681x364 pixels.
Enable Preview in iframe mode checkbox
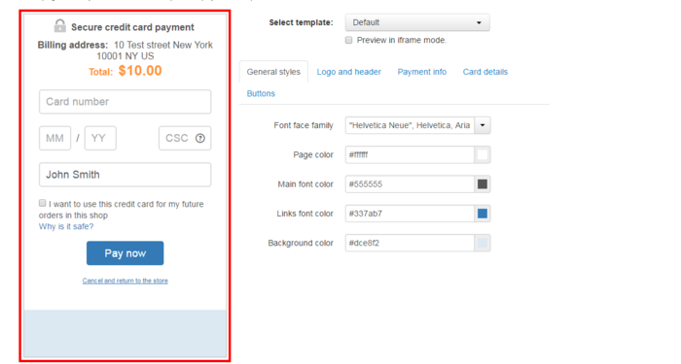tap(348, 40)
